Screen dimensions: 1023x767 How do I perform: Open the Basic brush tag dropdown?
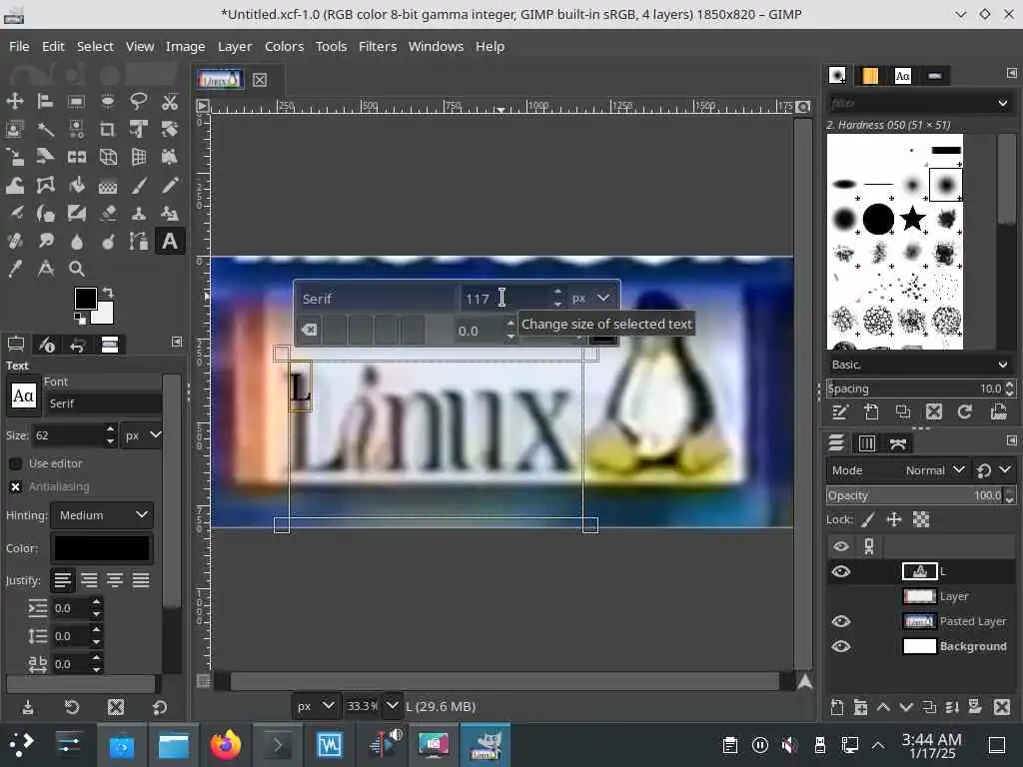pyautogui.click(x=920, y=365)
